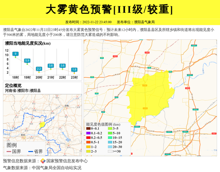Select the 0~0.1 dark brown legend swatch
The width and height of the screenshot is (220, 172).
coord(88,129)
